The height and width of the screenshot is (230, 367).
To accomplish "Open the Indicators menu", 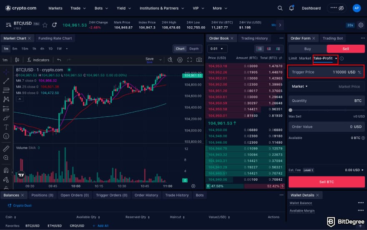I will point(38,60).
